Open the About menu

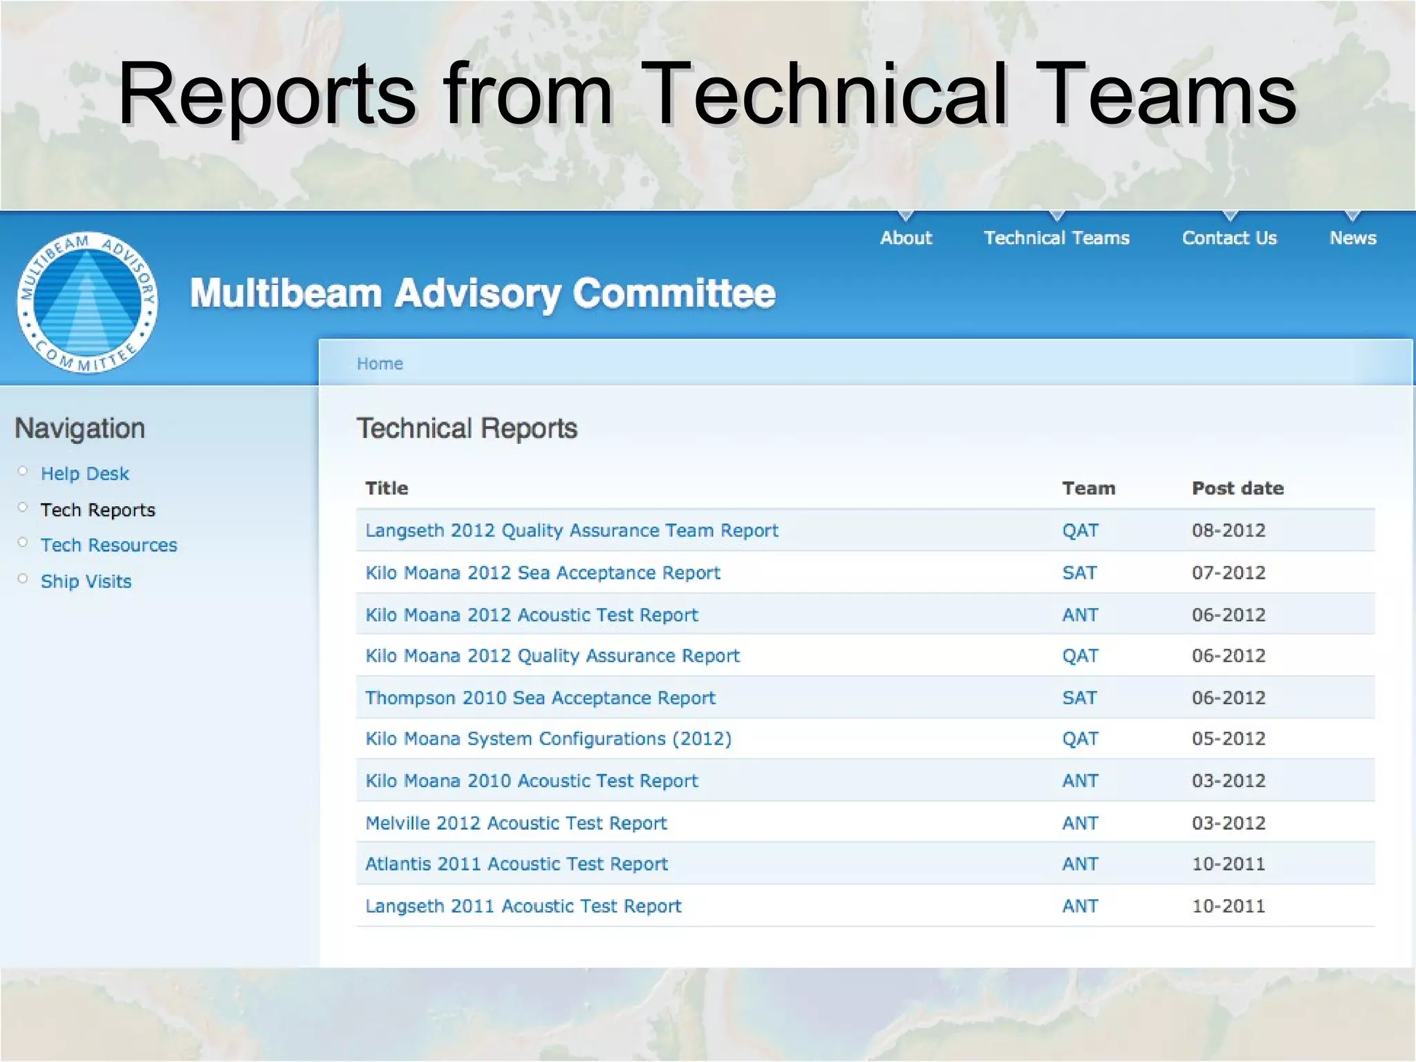pos(906,238)
